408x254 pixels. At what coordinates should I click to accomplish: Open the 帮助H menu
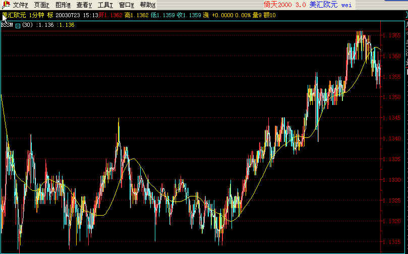tap(148, 5)
